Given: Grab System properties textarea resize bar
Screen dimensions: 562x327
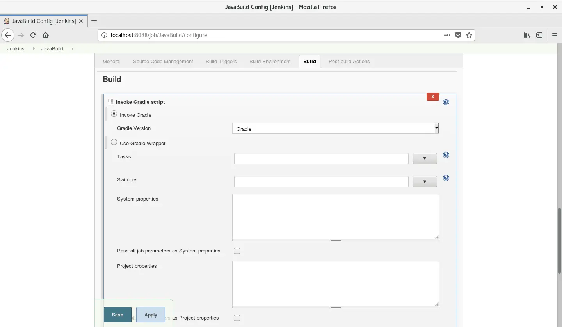Looking at the screenshot, I should pos(335,240).
